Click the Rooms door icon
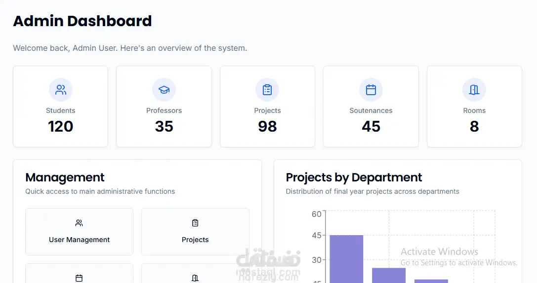This screenshot has width=537, height=283. [474, 90]
